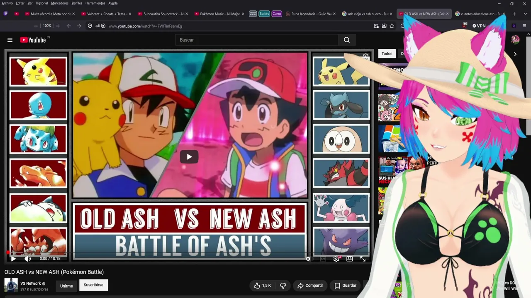531x298 pixels.
Task: Open the Archivo menu
Action: click(7, 3)
